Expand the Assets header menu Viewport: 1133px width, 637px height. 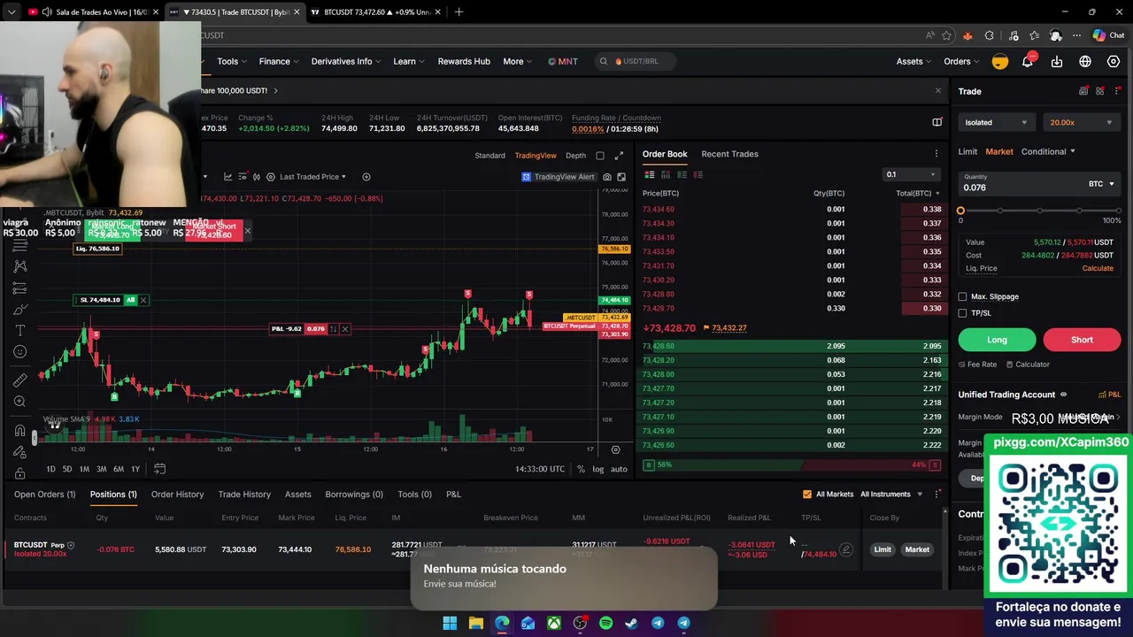point(913,61)
